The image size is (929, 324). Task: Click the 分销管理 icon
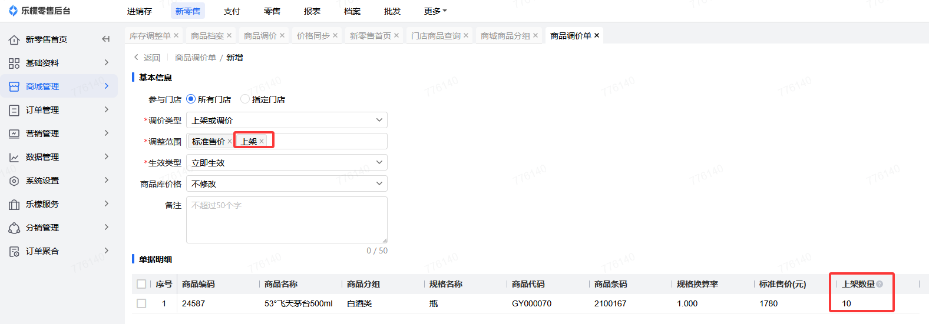coord(14,228)
